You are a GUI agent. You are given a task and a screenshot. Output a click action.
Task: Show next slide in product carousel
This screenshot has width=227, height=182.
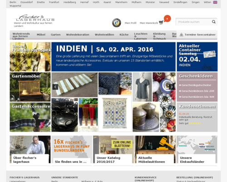tap(172, 87)
